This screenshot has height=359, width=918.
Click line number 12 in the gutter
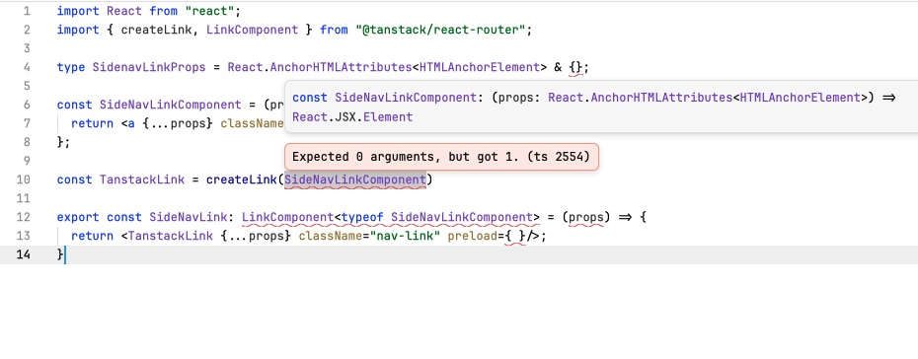coord(23,217)
